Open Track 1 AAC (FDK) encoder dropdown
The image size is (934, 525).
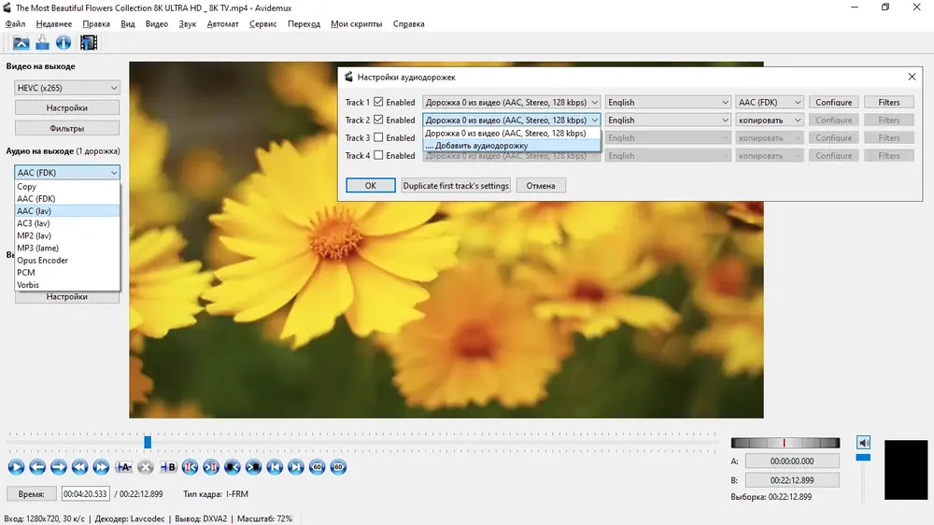coord(770,103)
